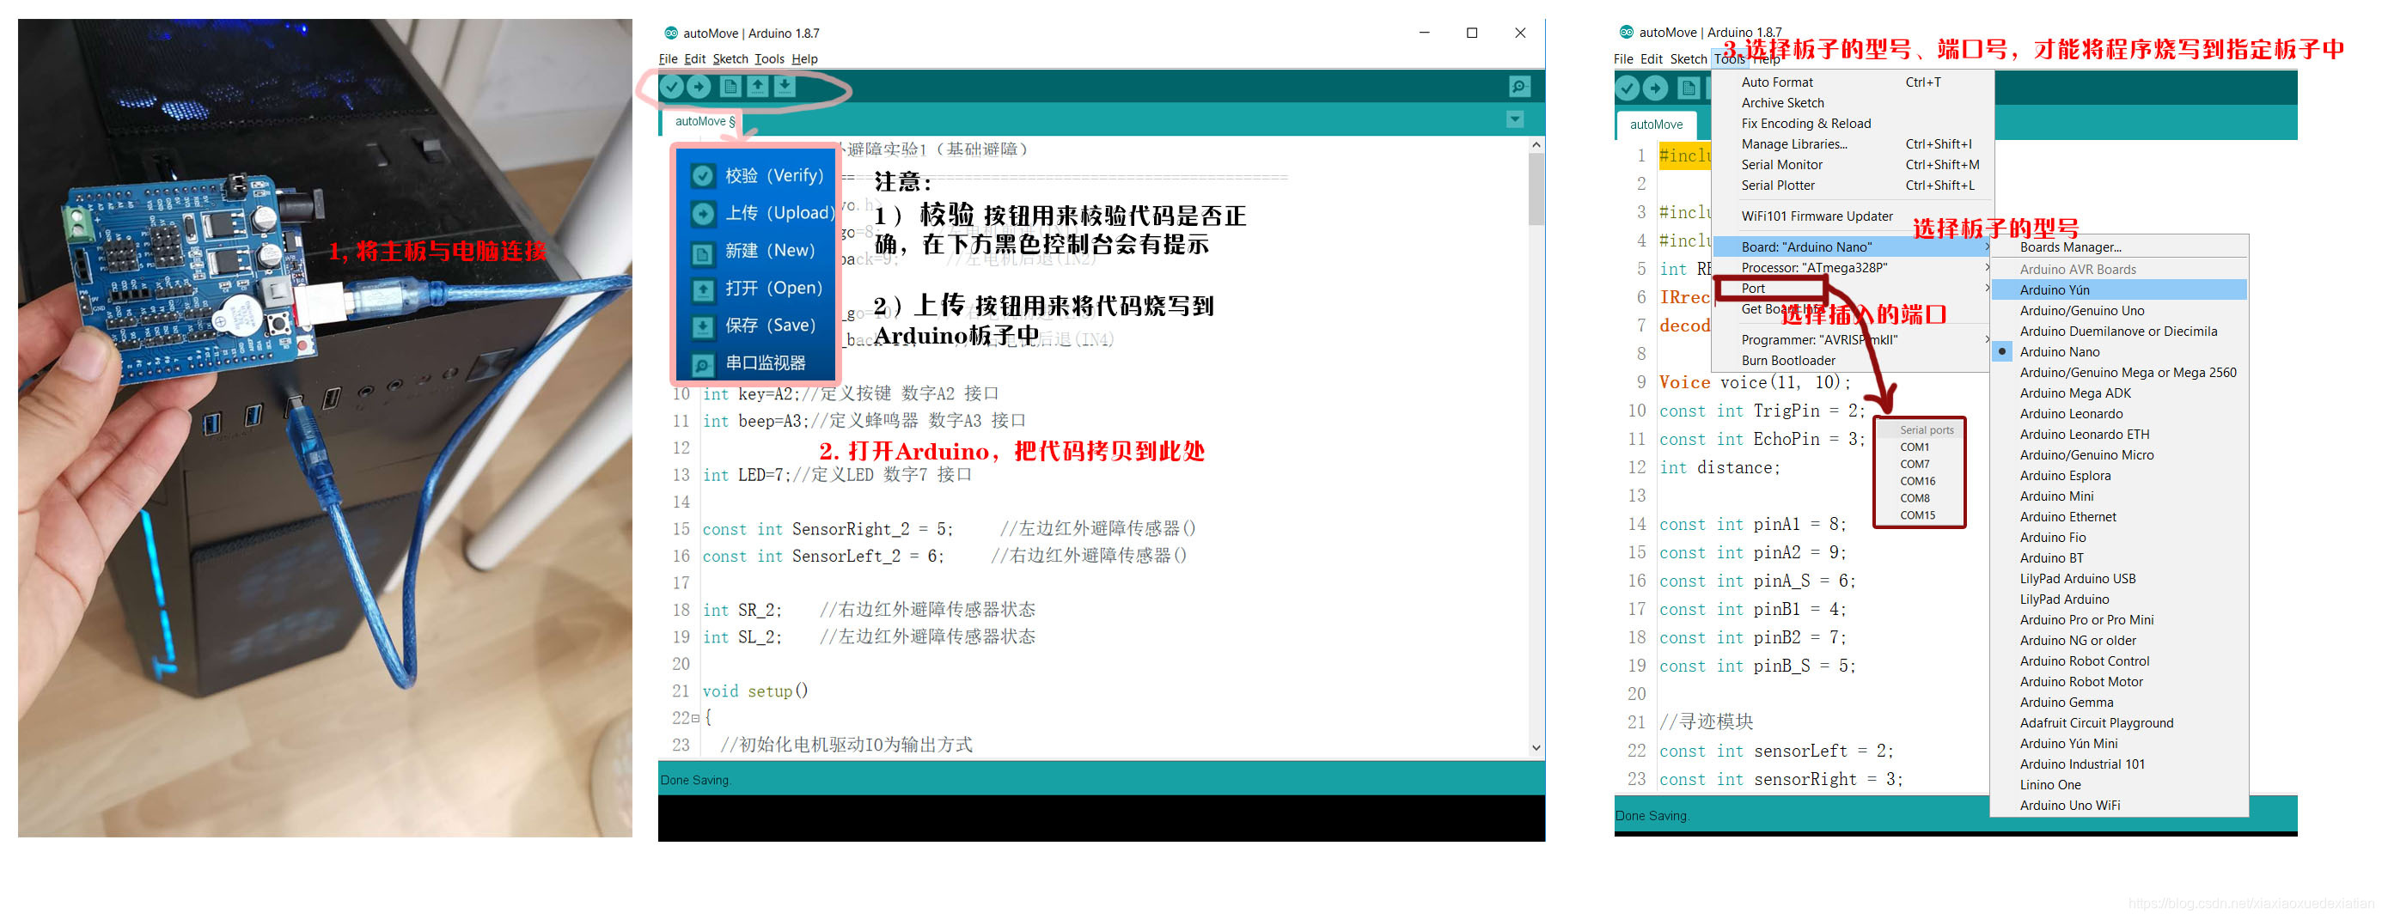The width and height of the screenshot is (2382, 919).
Task: Expand the Programmer "AVRISP mkII" submenu
Action: 1851,340
